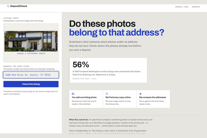Viewport: 207px width, 138px height.
Task: Click the Check this listing button
Action: [x=31, y=84]
